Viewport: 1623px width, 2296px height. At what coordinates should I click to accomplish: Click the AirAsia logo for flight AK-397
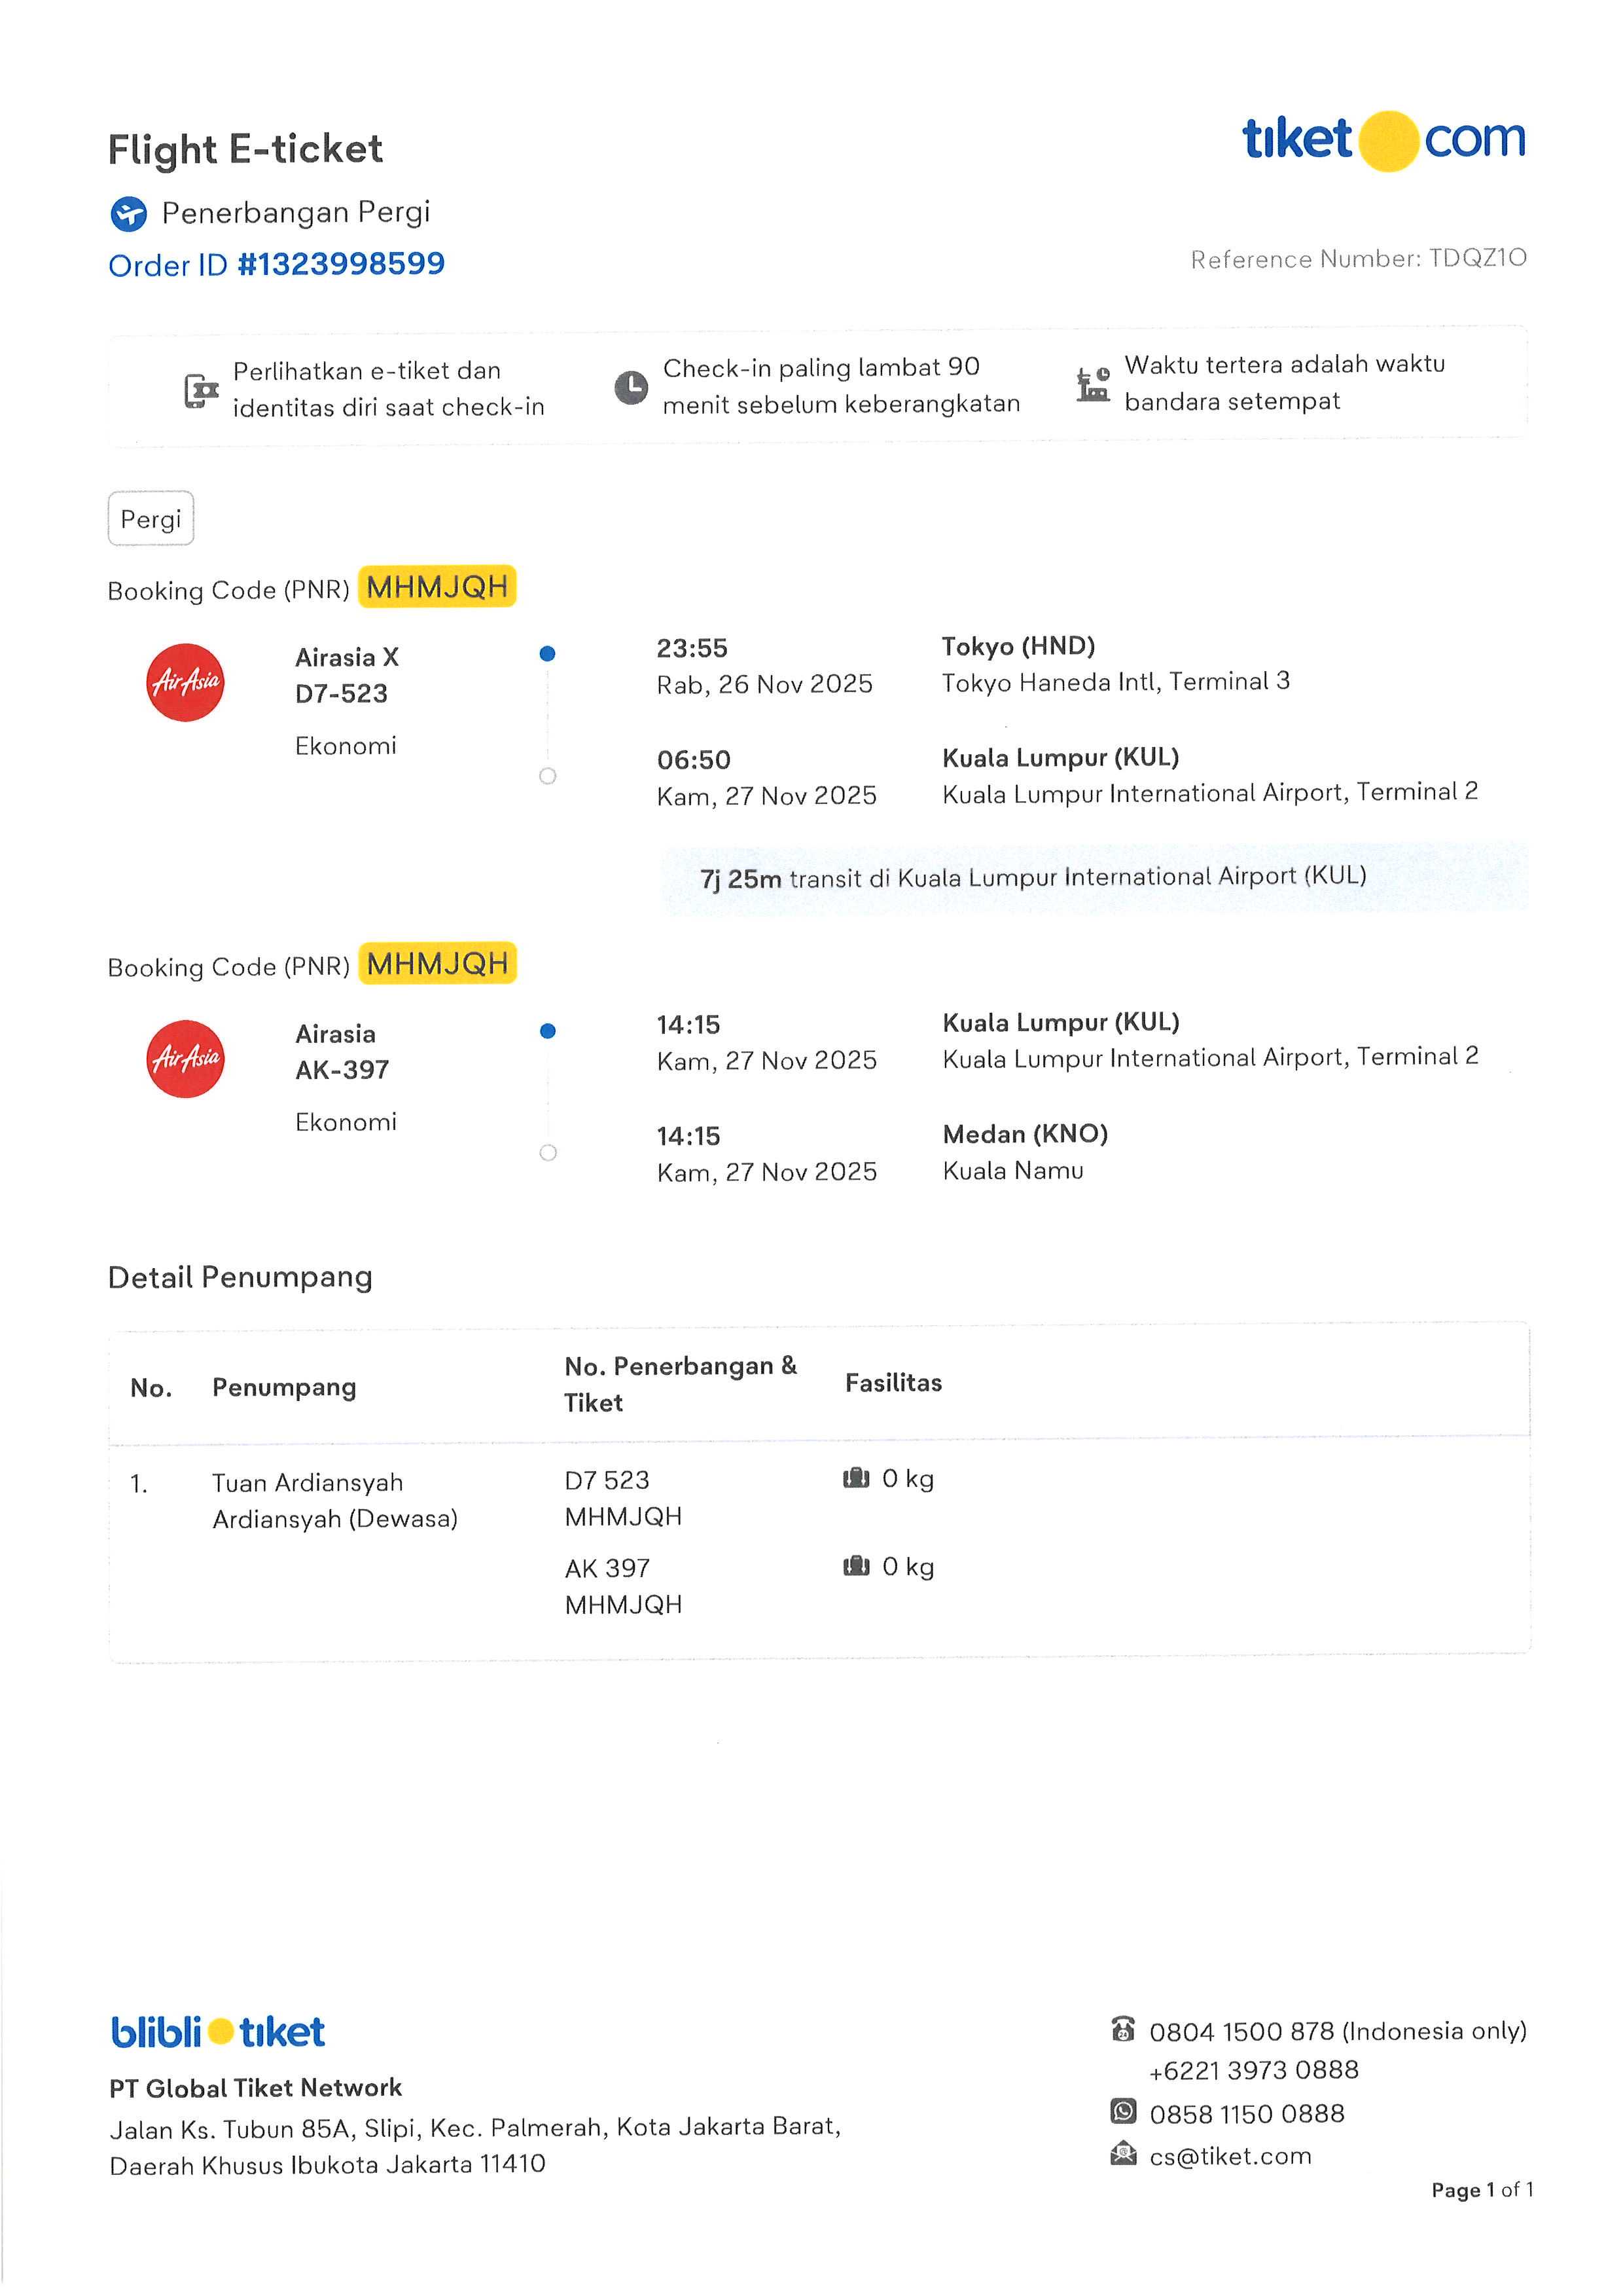[x=186, y=1059]
